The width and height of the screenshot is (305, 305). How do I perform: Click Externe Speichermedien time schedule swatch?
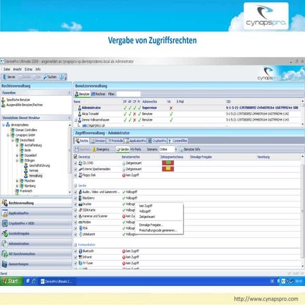tap(168, 169)
